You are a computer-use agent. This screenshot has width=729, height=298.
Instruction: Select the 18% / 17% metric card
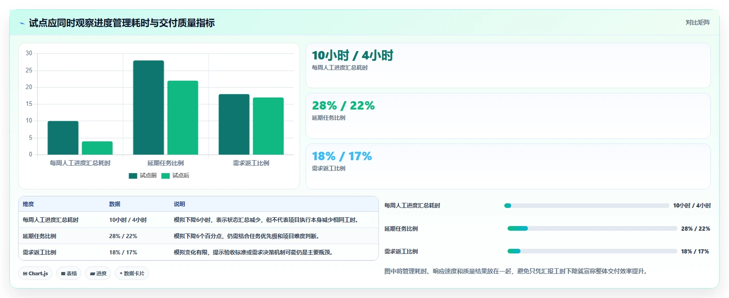[x=508, y=166]
